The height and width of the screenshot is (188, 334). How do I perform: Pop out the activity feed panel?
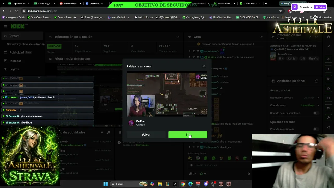pyautogui.click(x=108, y=133)
